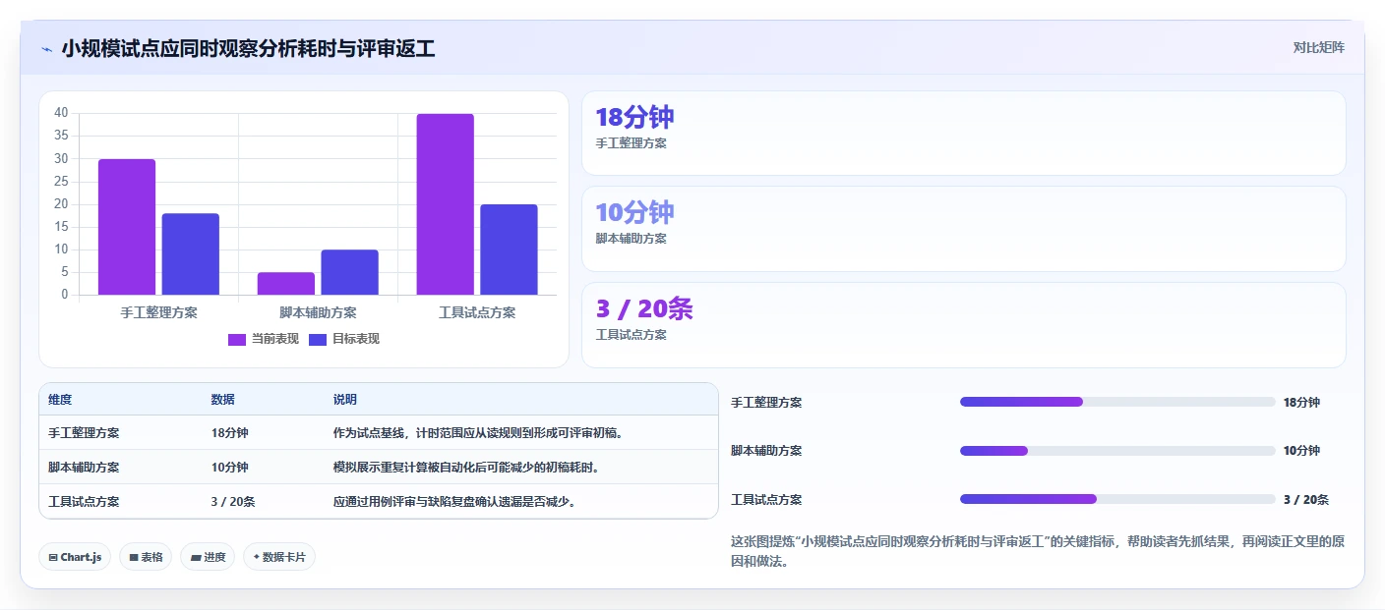Click 手工整理方案 caption under the 18分钟 card
Image resolution: width=1385 pixels, height=610 pixels.
point(631,143)
